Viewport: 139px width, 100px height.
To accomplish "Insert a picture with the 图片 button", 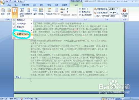I will (x=35, y=12).
